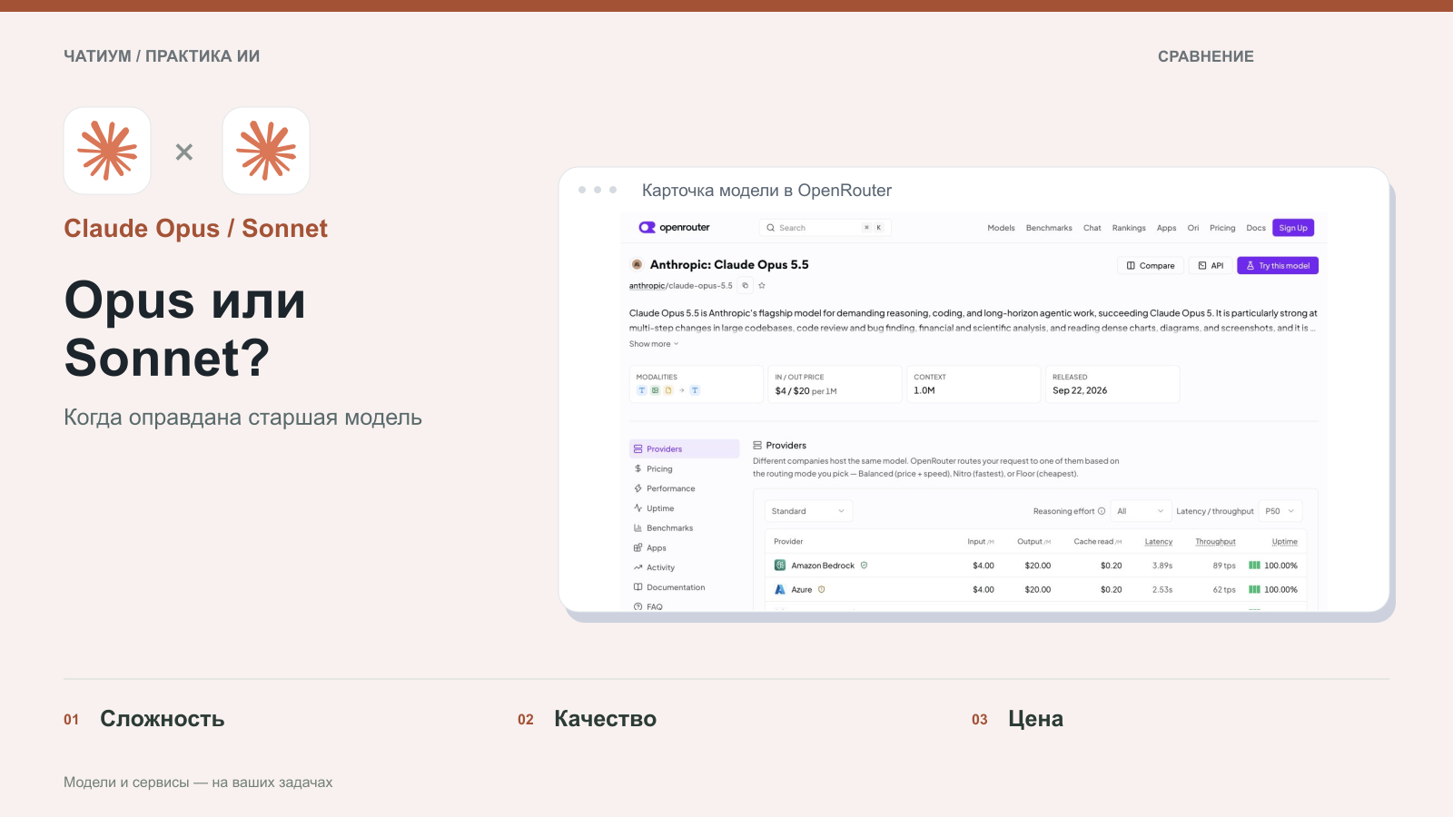Click the icon beside the Providers section heading
Screen dimensions: 1453x817
coord(757,446)
